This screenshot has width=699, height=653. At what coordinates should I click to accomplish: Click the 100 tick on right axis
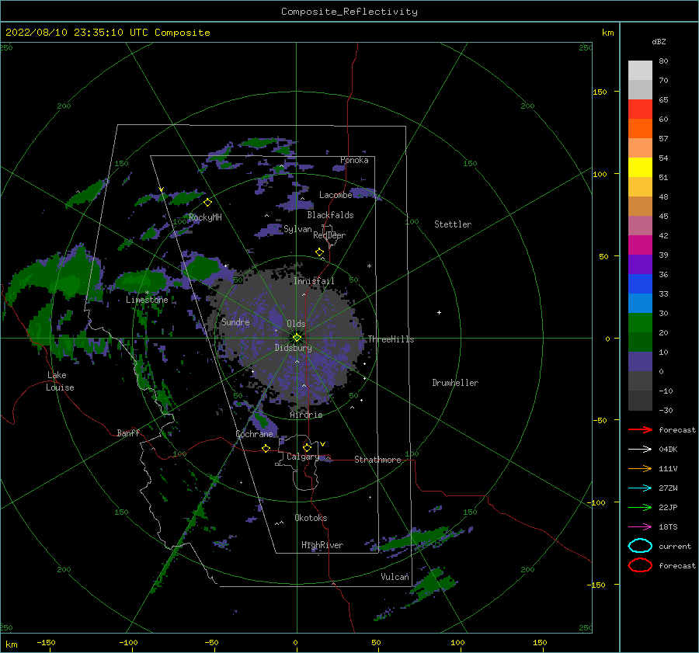(600, 174)
